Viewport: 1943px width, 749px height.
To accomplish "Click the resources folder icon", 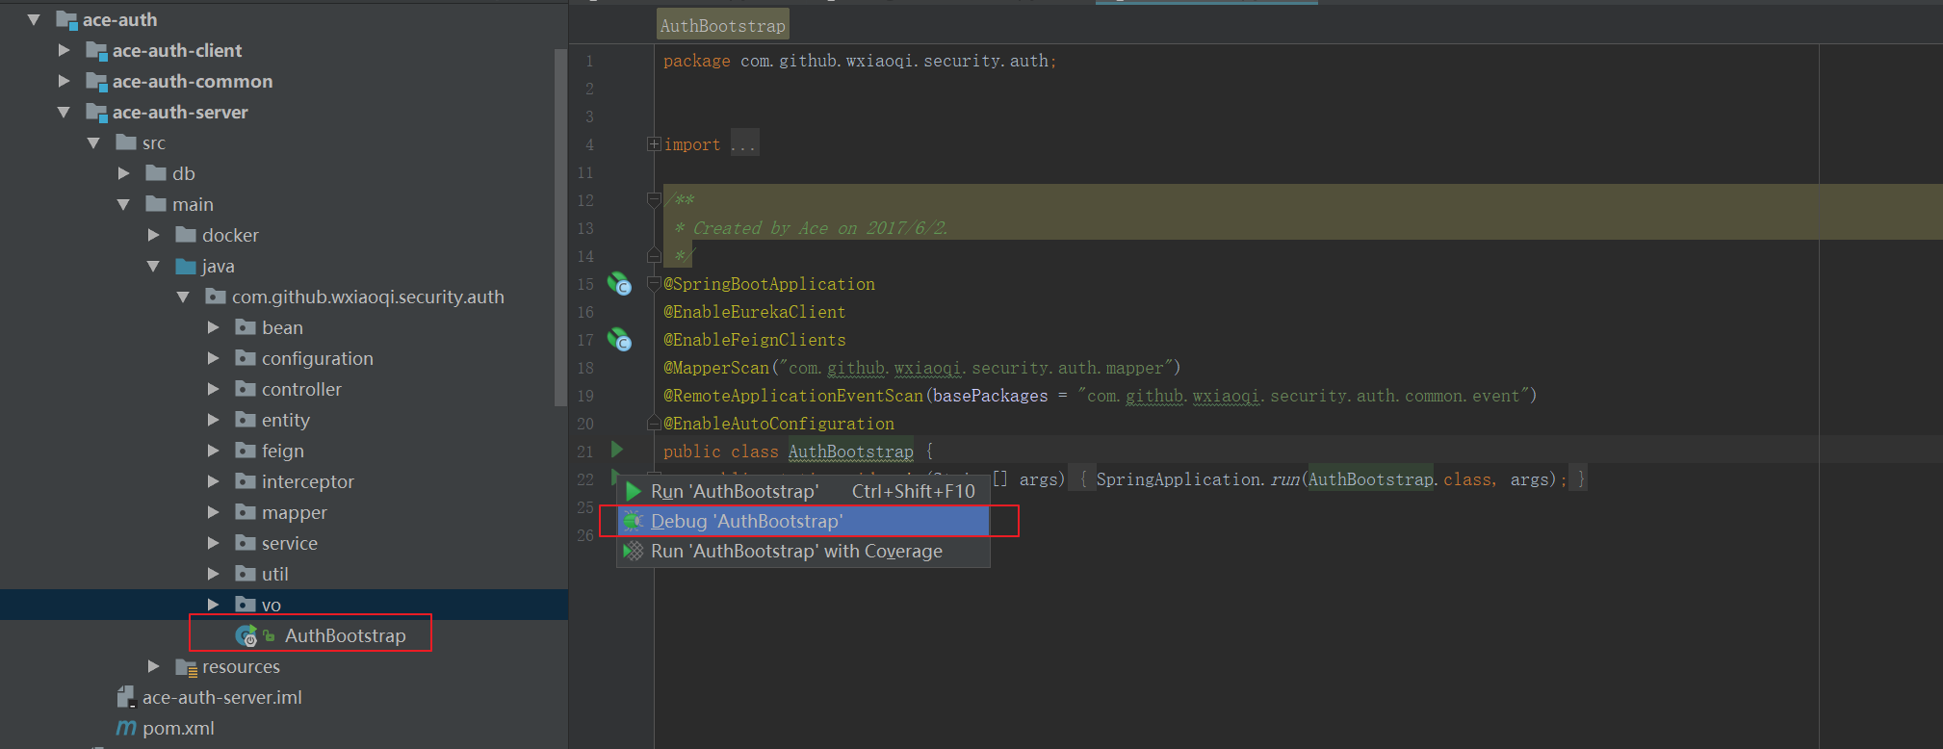I will coord(186,666).
